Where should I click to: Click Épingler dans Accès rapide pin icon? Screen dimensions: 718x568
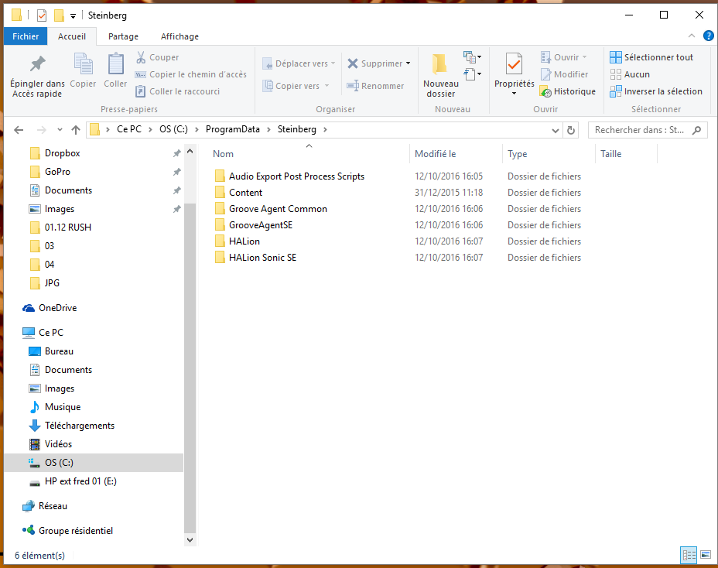[38, 63]
